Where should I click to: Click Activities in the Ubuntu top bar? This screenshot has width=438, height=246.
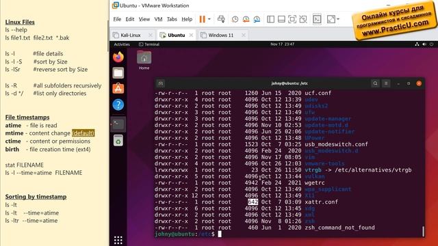(122, 44)
